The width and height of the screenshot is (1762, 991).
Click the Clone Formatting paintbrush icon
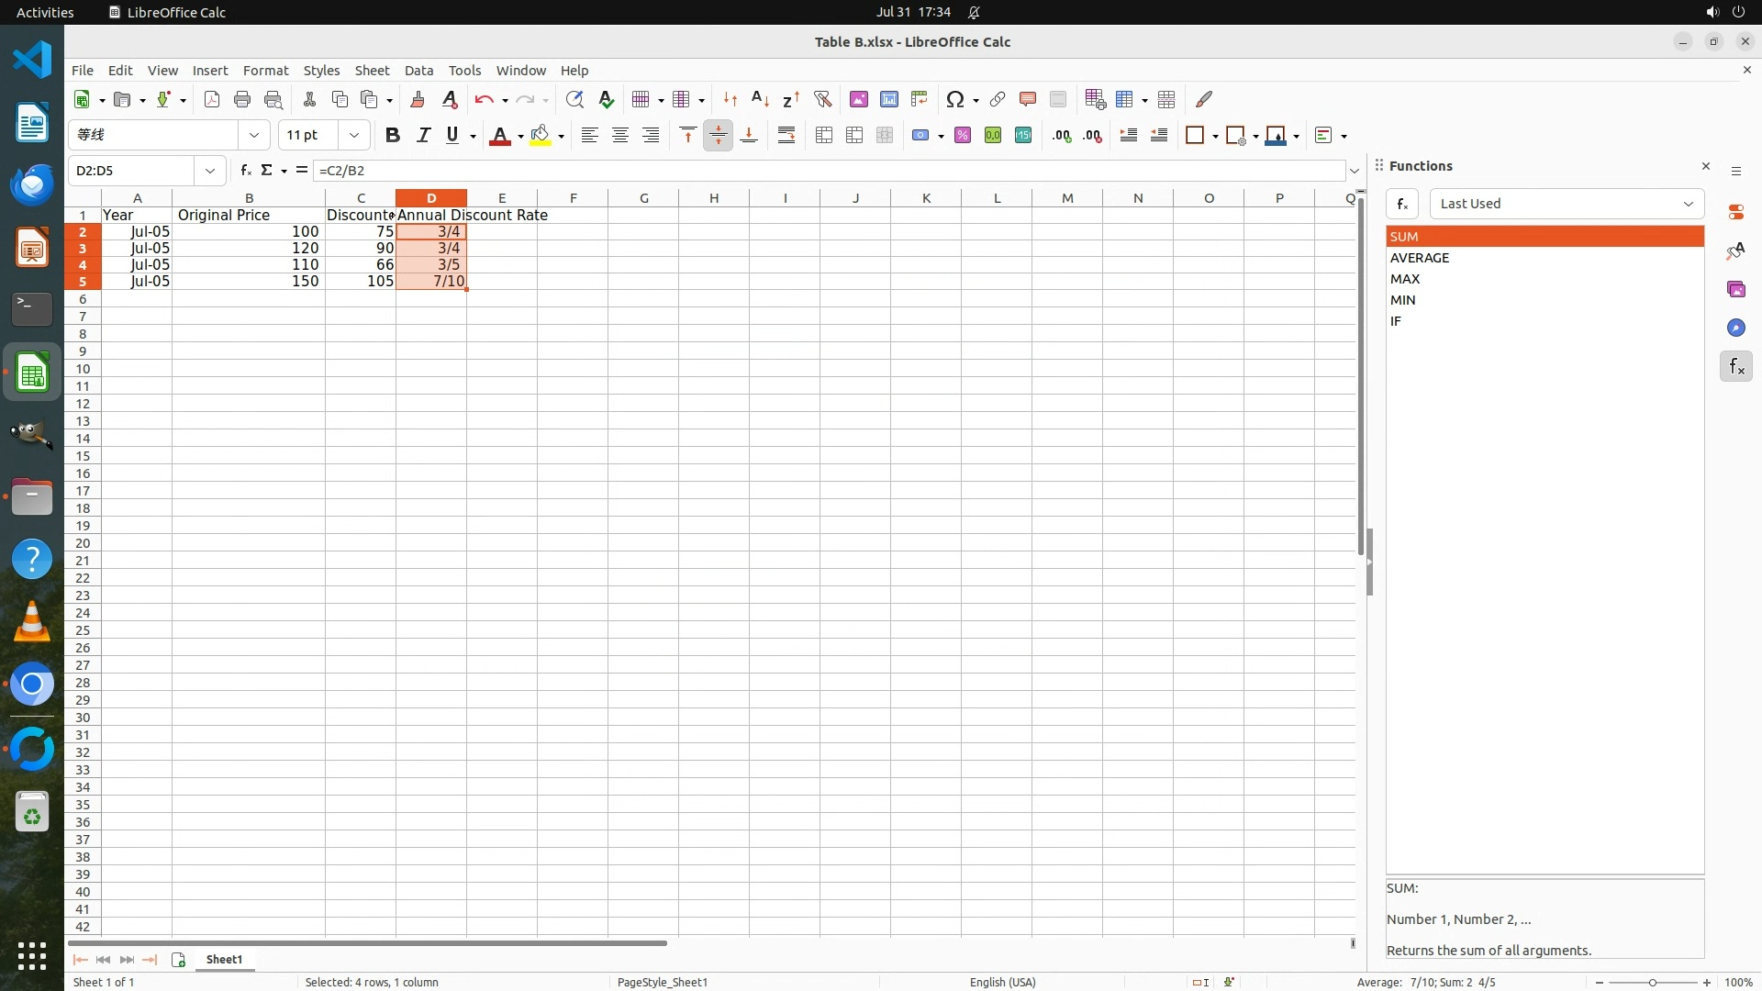pos(418,99)
